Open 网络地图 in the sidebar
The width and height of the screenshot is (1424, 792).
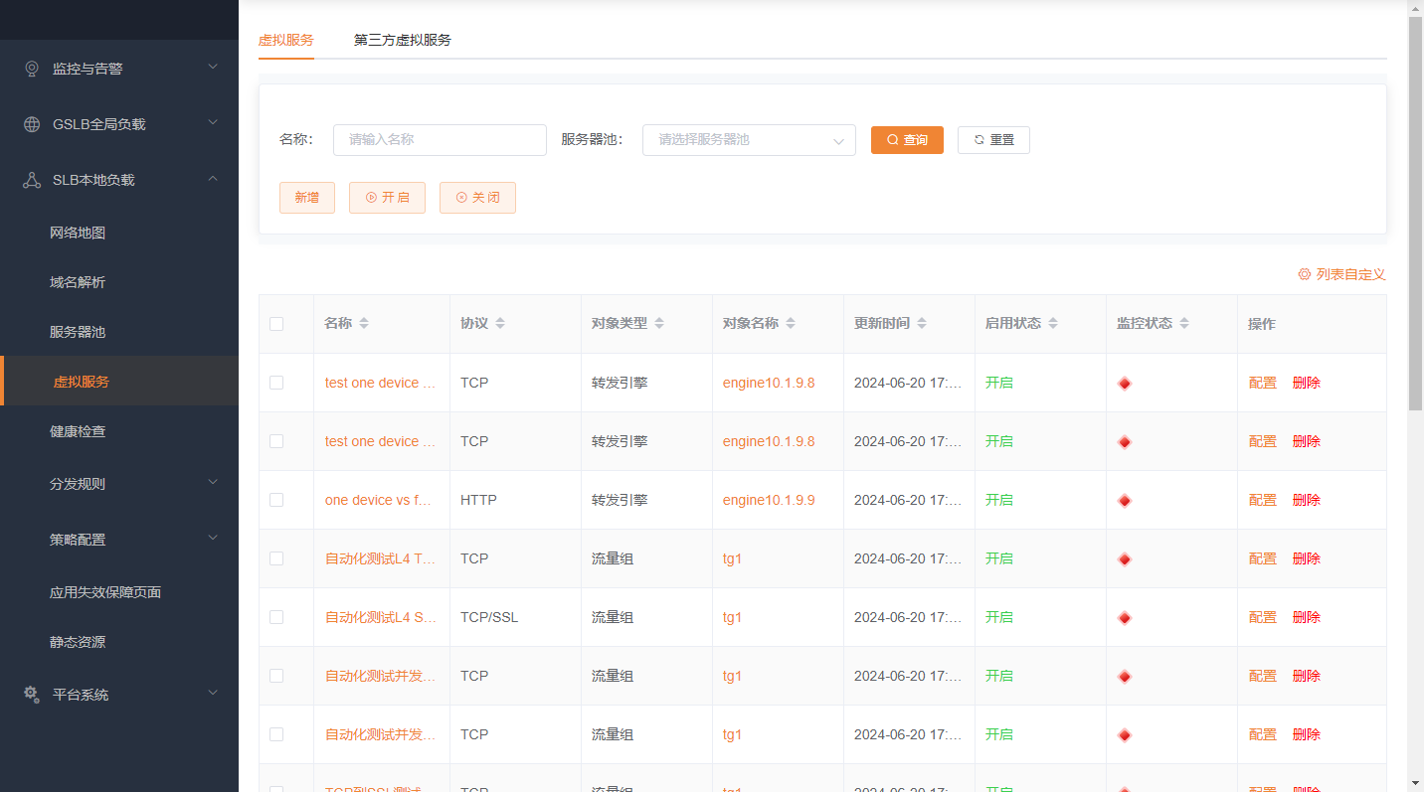(78, 233)
